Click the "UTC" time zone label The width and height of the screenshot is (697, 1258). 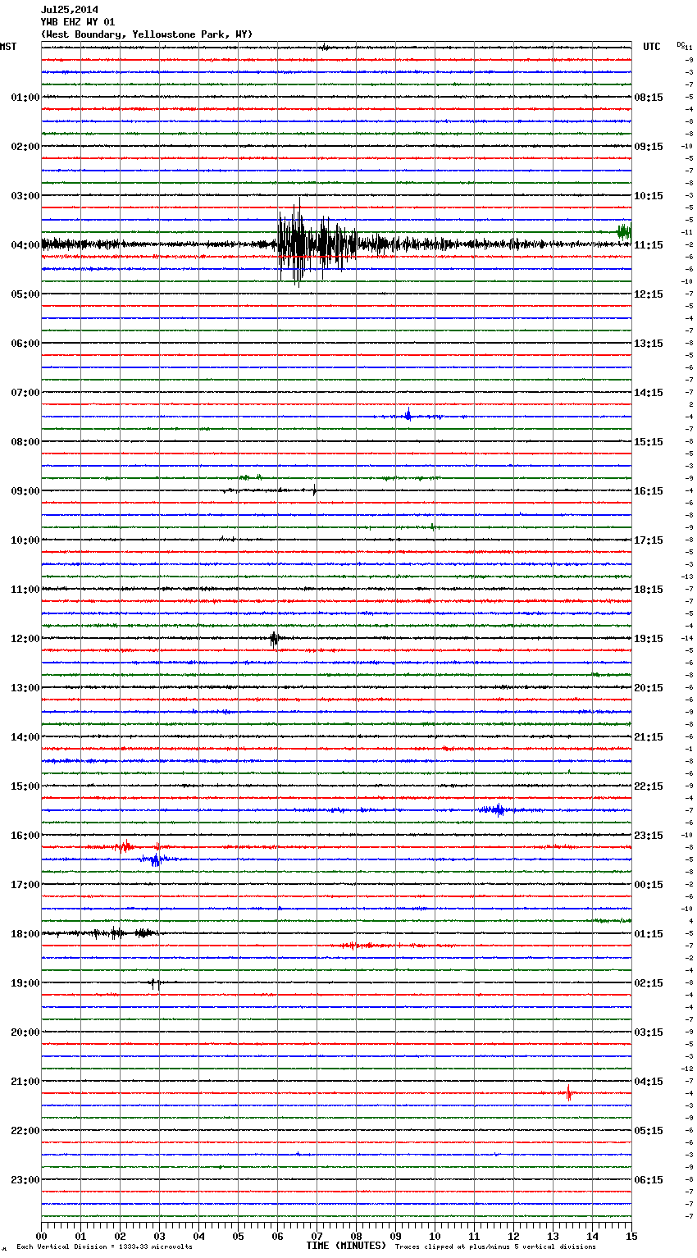(652, 47)
